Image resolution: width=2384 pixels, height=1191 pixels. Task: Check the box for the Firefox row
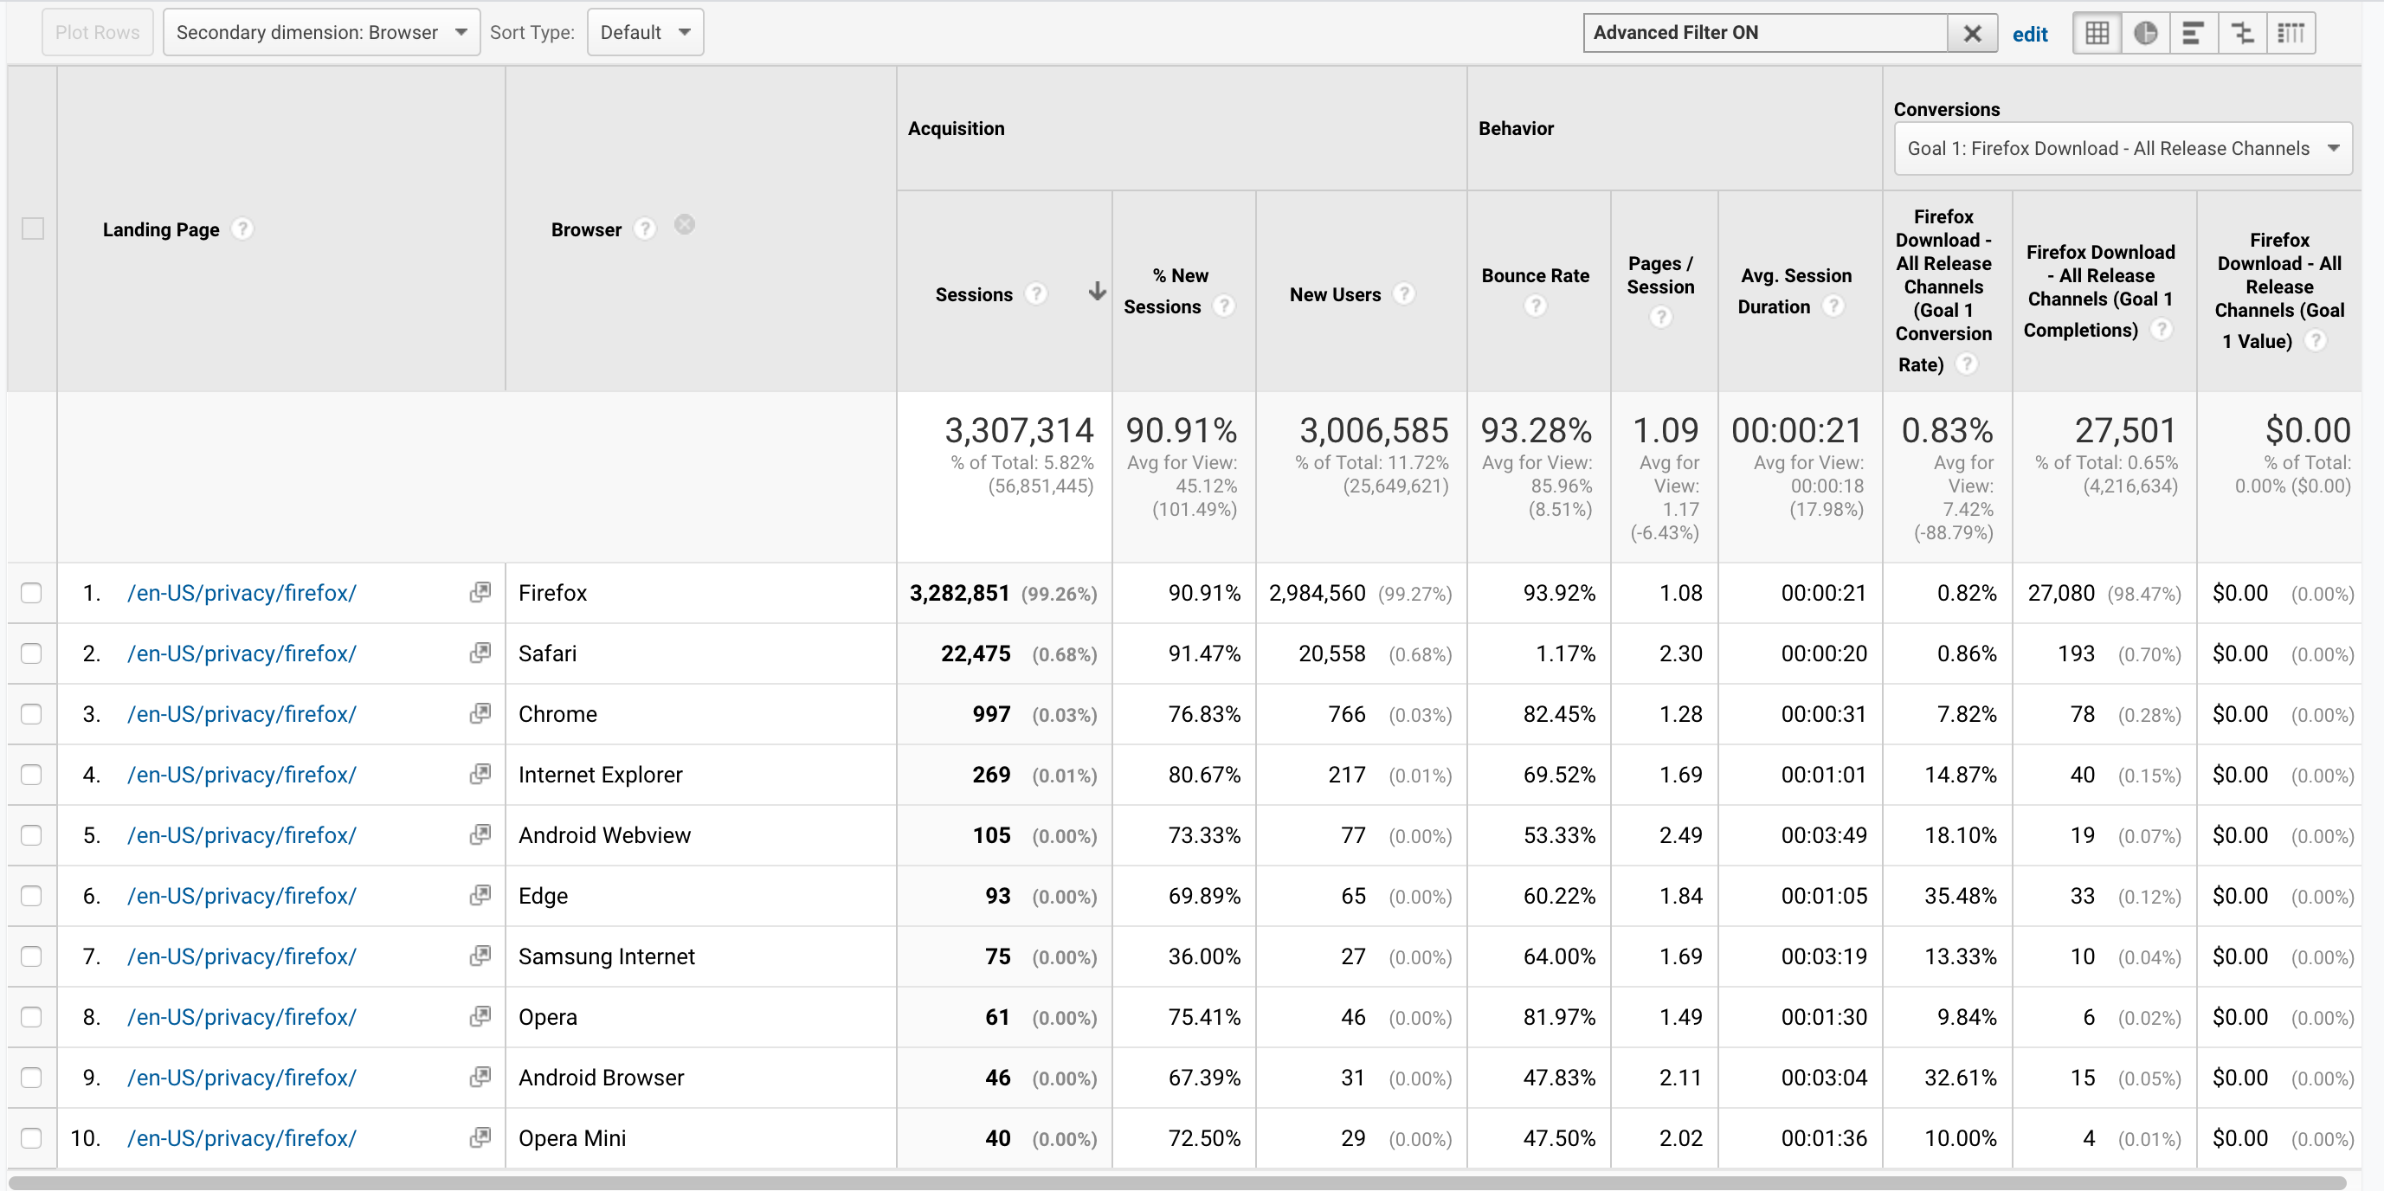click(31, 592)
